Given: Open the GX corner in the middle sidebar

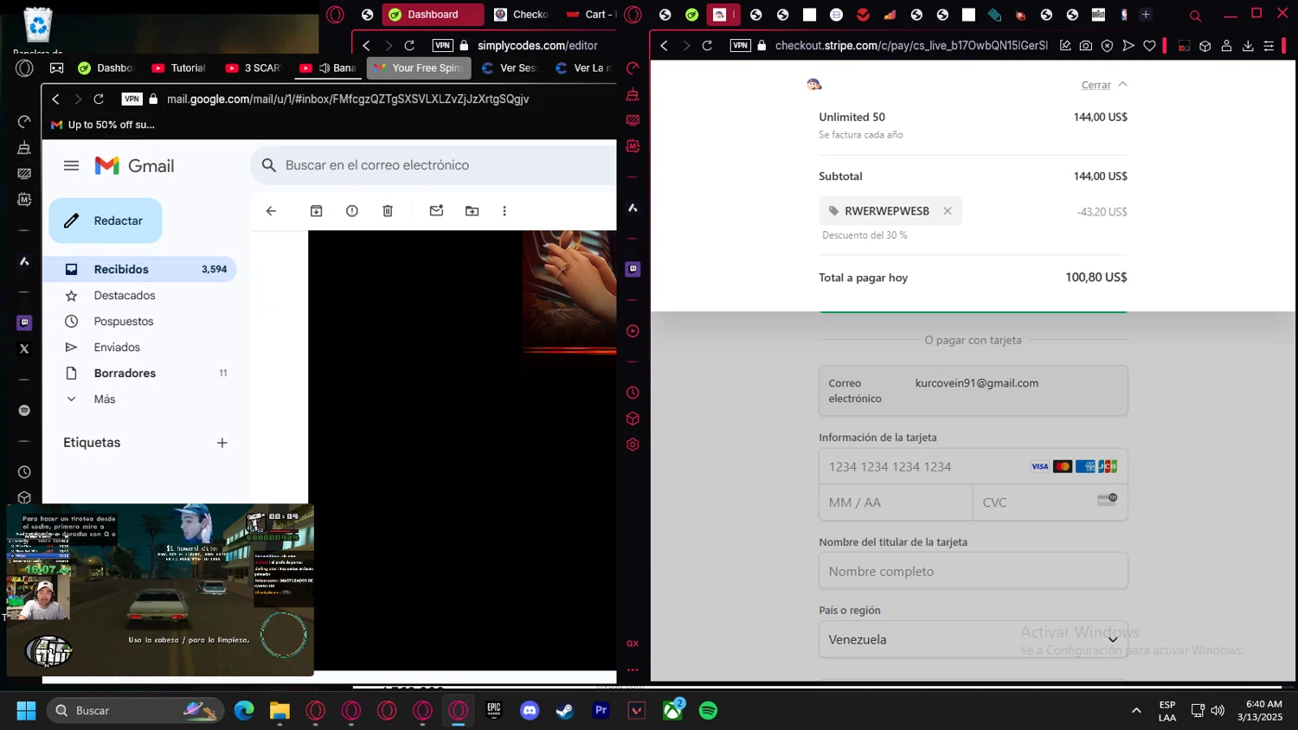Looking at the screenshot, I should click(633, 644).
